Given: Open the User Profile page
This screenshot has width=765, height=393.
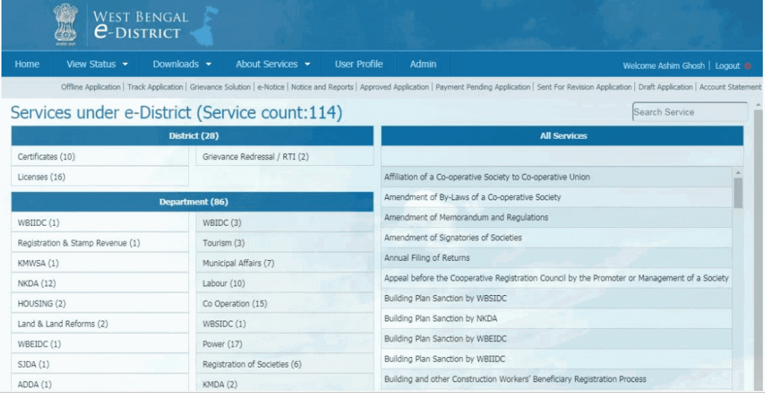Looking at the screenshot, I should click(359, 64).
